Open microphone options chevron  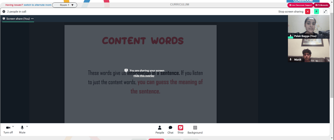point(27,126)
